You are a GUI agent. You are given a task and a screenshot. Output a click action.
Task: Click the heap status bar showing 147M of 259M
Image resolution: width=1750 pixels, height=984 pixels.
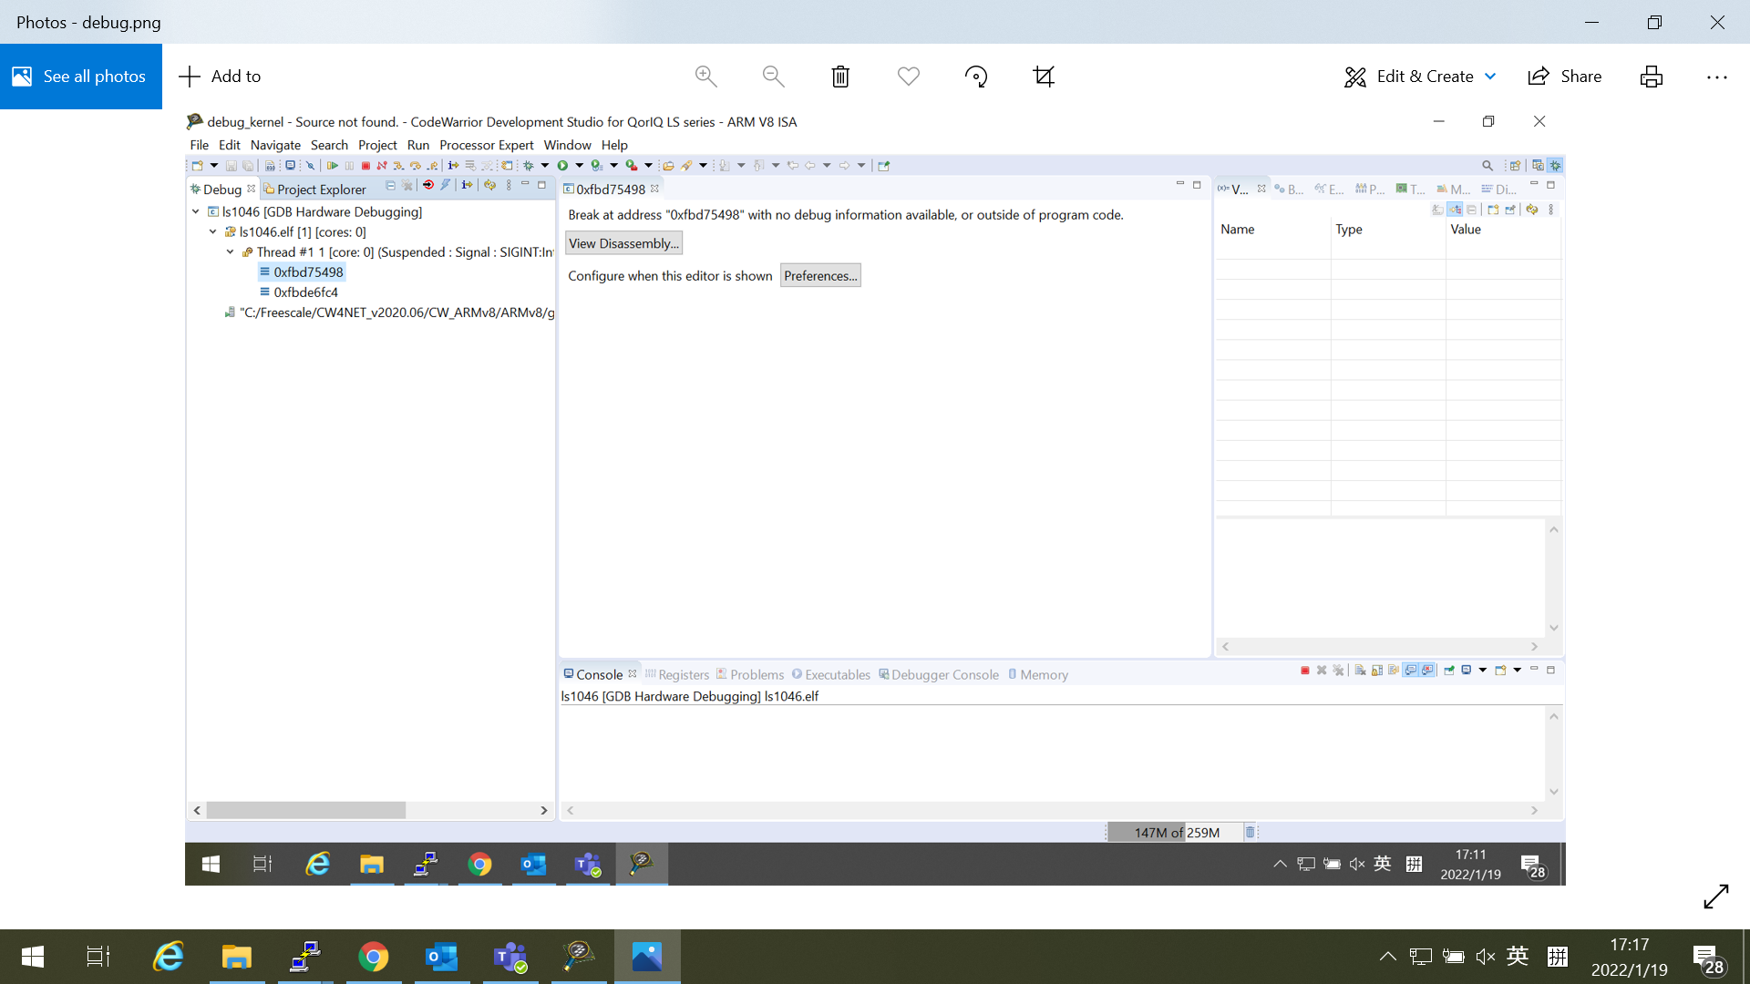[x=1176, y=832]
